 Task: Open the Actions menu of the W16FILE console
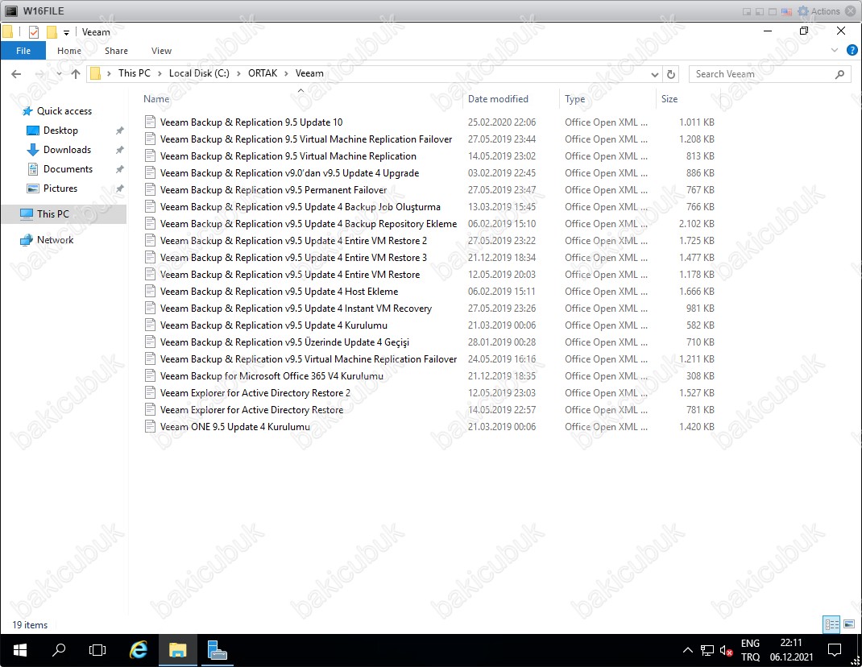(819, 11)
